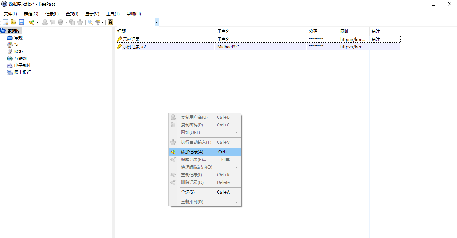Click the 电子邮件 envelope group icon
This screenshot has height=238, width=457.
click(x=10, y=65)
